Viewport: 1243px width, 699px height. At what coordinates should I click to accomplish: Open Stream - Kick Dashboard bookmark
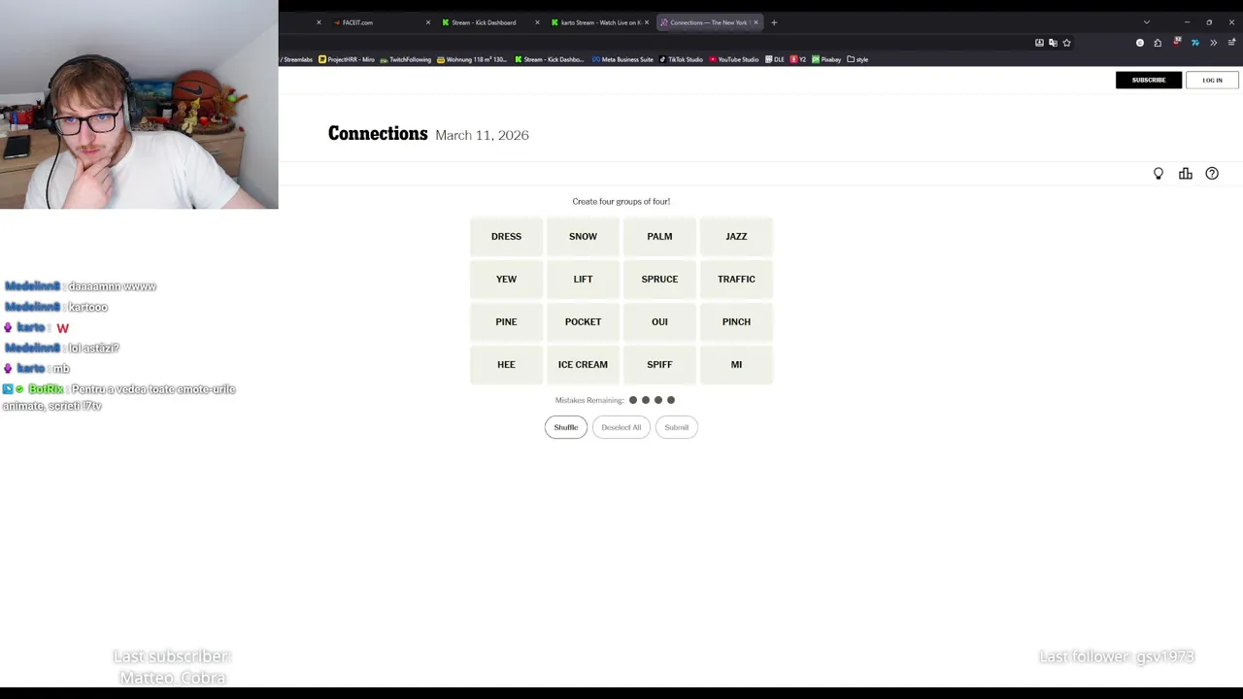point(550,59)
